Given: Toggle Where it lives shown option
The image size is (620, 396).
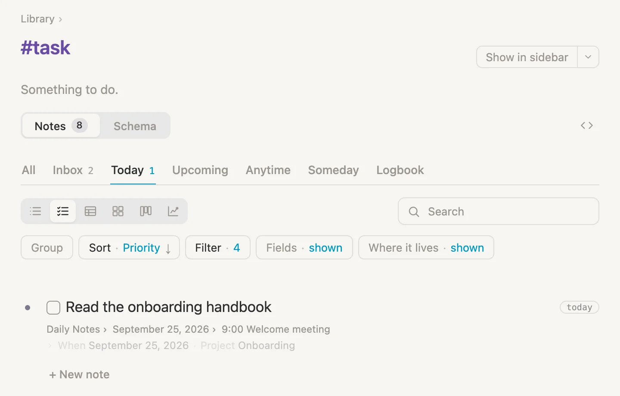Looking at the screenshot, I should coord(426,247).
